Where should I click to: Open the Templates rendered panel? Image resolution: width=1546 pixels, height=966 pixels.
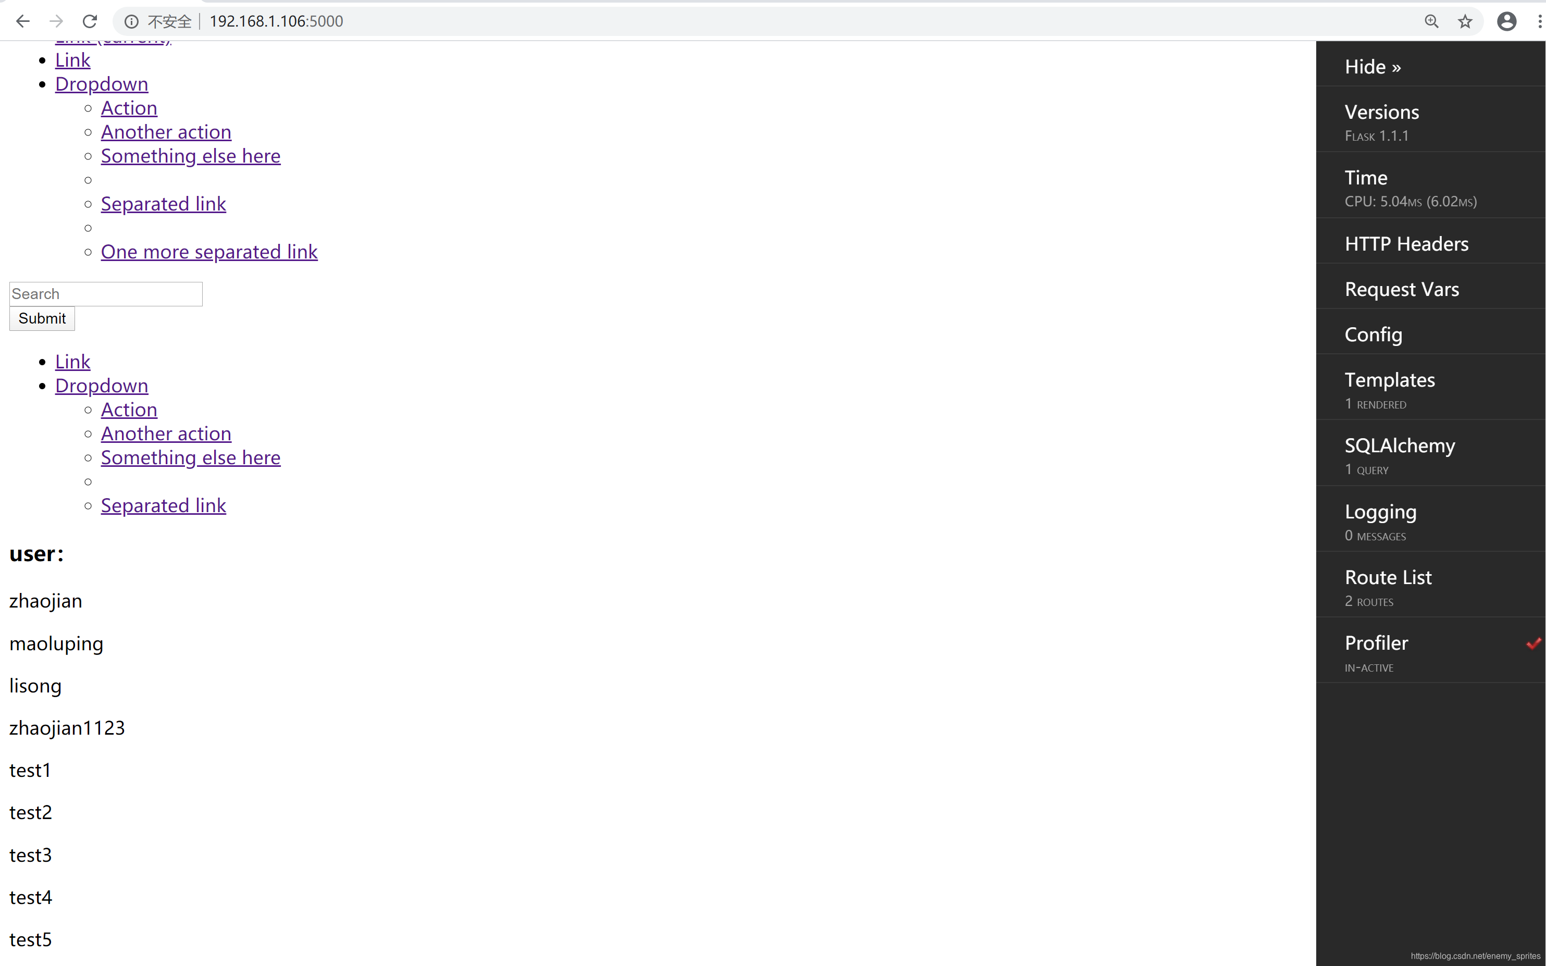pyautogui.click(x=1390, y=380)
